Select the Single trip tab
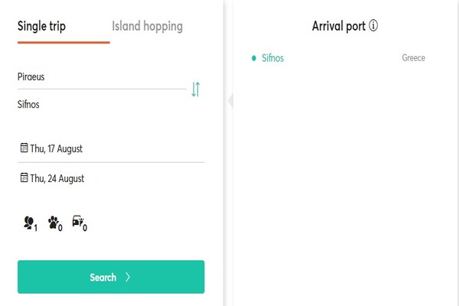This screenshot has width=459, height=306. [x=41, y=26]
